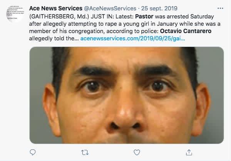Open the three-dot more options menu
This screenshot has width=231, height=161.
(220, 8)
